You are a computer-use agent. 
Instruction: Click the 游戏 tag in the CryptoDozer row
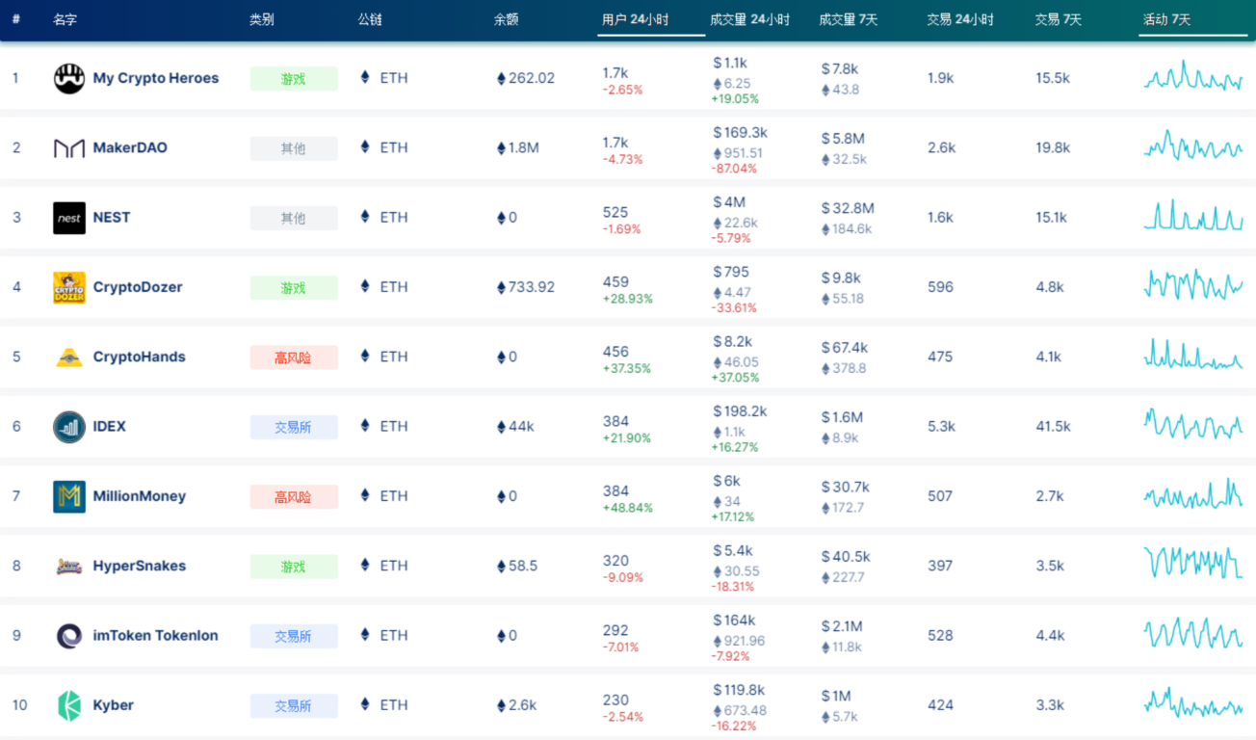[x=294, y=288]
